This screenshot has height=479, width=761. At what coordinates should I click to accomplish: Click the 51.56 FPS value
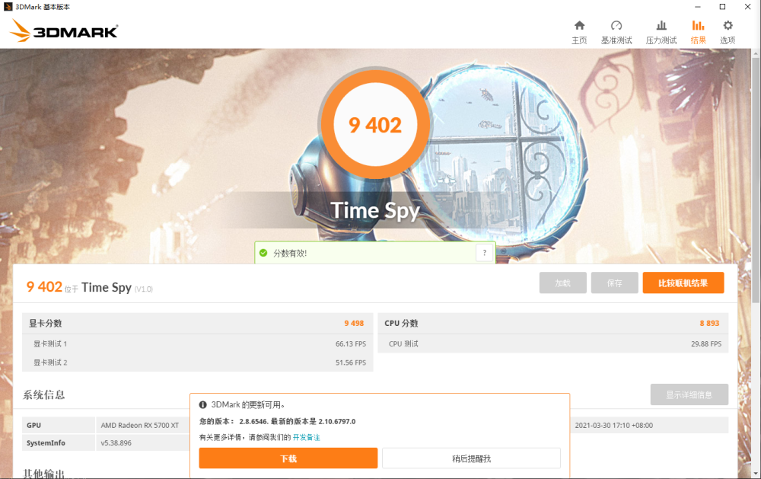point(350,362)
